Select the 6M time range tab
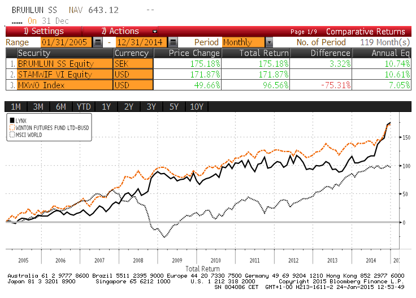Viewport: 416px width, 298px height. pyautogui.click(x=60, y=107)
